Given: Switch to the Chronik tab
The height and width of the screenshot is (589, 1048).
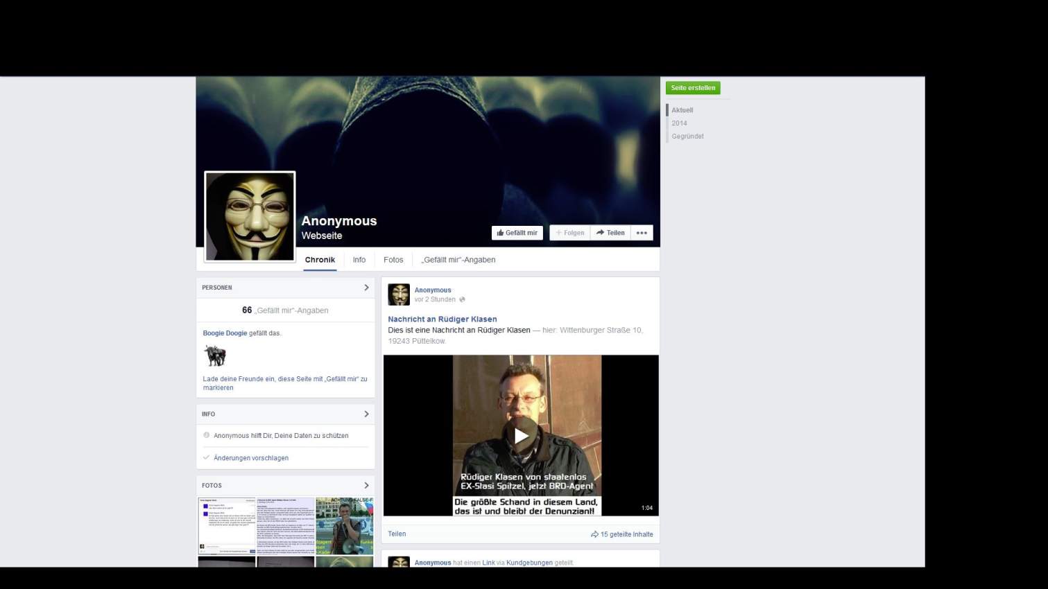Looking at the screenshot, I should [x=320, y=260].
